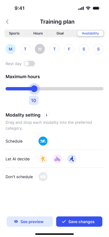
Task: Tap the slider value label 10
Action: (34, 100)
